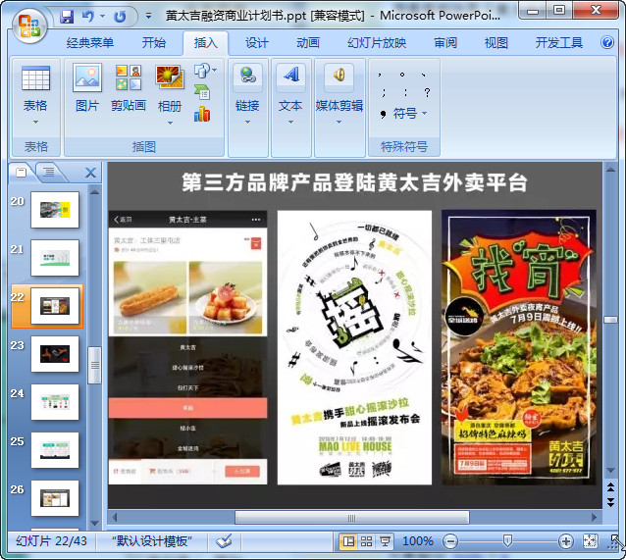Switch to Normal view

[x=348, y=541]
